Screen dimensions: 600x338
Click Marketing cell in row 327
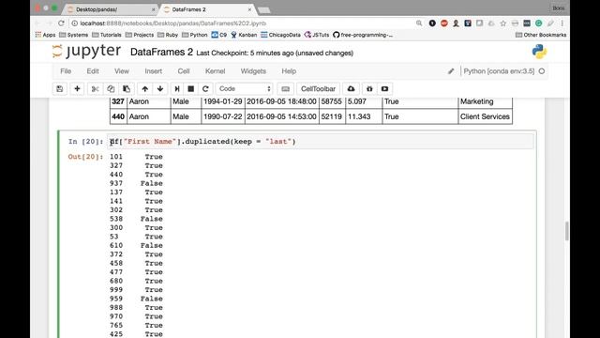(x=485, y=101)
